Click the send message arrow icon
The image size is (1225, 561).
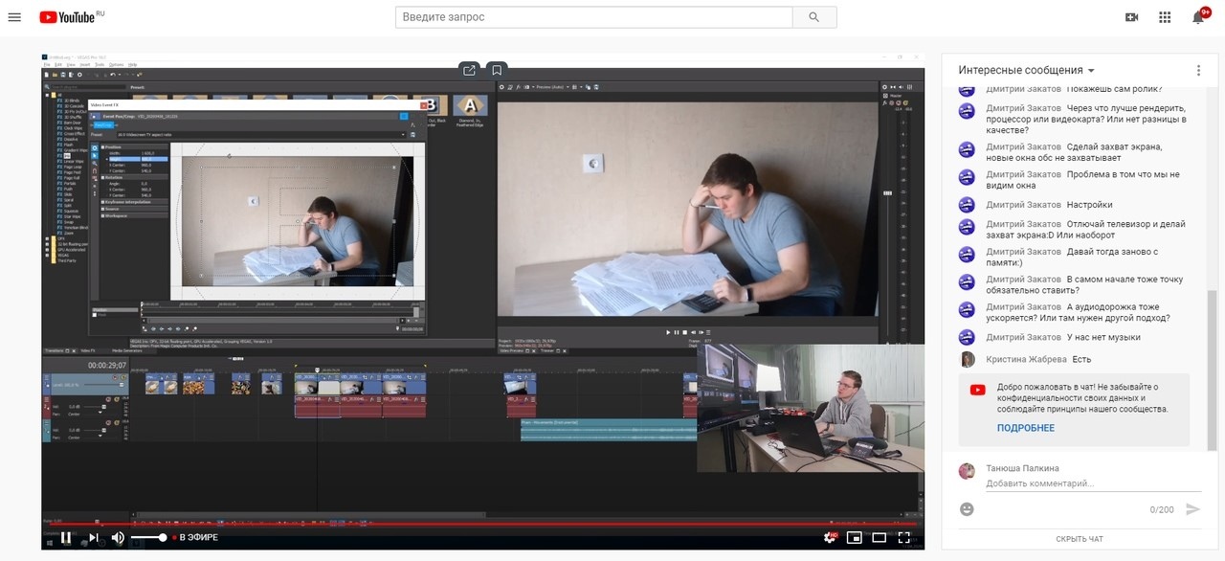click(1192, 509)
